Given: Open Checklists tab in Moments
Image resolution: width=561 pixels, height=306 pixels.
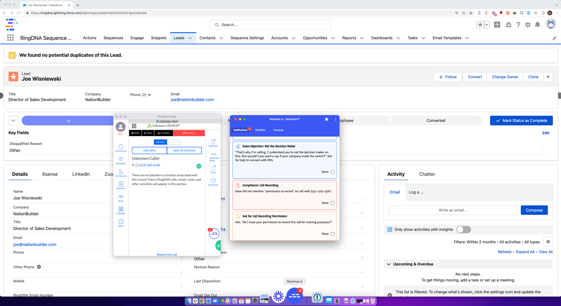Looking at the screenshot, I should pyautogui.click(x=260, y=130).
